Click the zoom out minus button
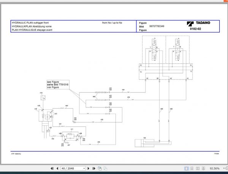Viewport: 228px width, 174px height. tap(227, 168)
